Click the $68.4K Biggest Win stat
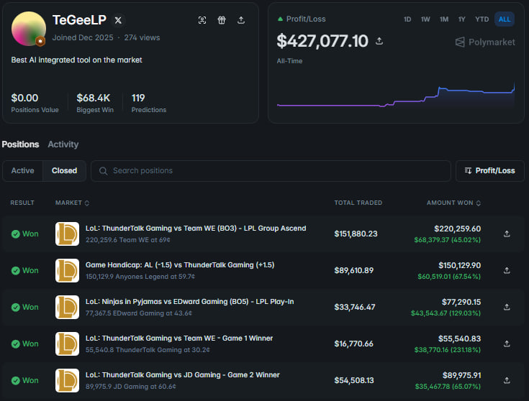The image size is (529, 401). (x=95, y=103)
